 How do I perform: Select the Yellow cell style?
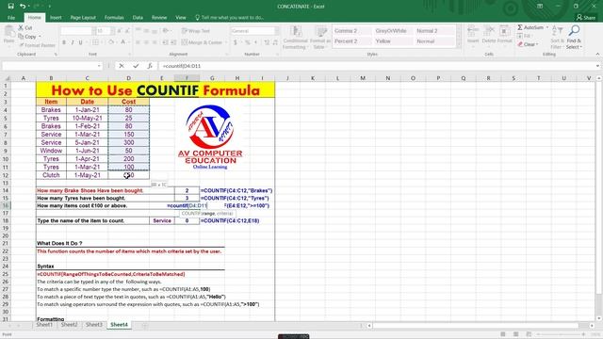coord(393,41)
